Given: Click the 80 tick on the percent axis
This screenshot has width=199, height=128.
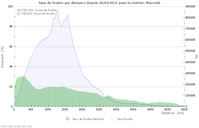Looking at the screenshot, I should (x=11, y=27).
